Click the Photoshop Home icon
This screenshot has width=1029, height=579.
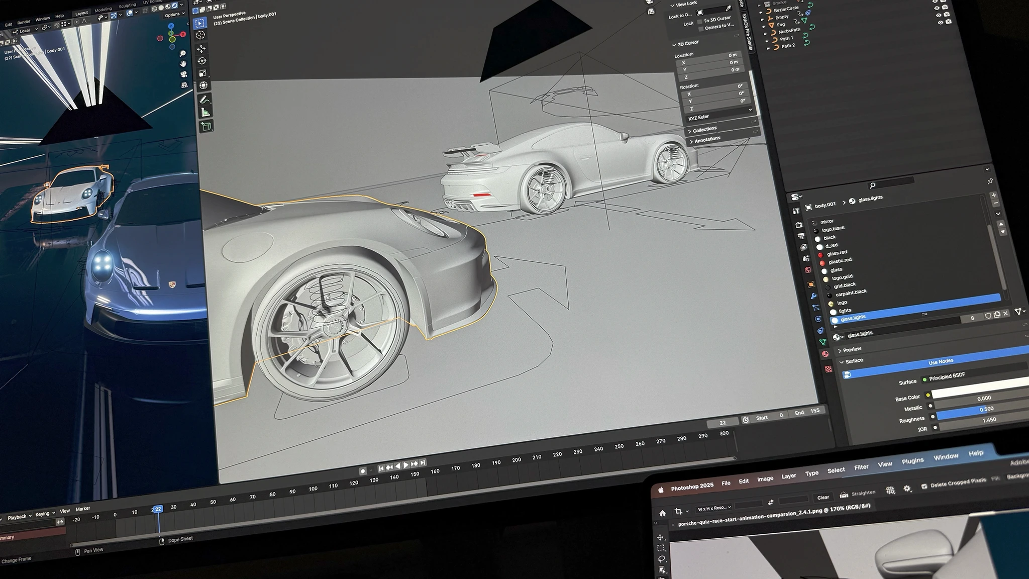point(662,513)
